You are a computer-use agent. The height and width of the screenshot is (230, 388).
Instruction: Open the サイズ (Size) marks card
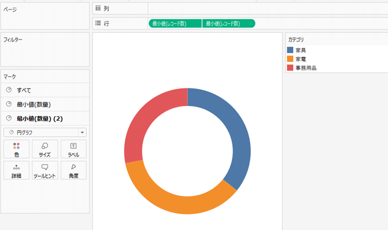(x=45, y=149)
